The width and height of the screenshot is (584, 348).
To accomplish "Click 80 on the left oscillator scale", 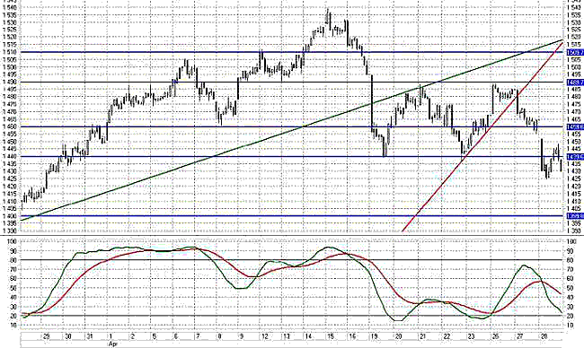I will (13, 260).
